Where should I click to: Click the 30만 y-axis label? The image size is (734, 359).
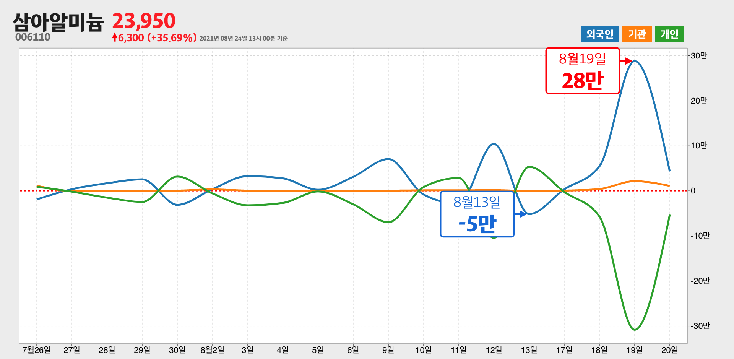coord(699,55)
